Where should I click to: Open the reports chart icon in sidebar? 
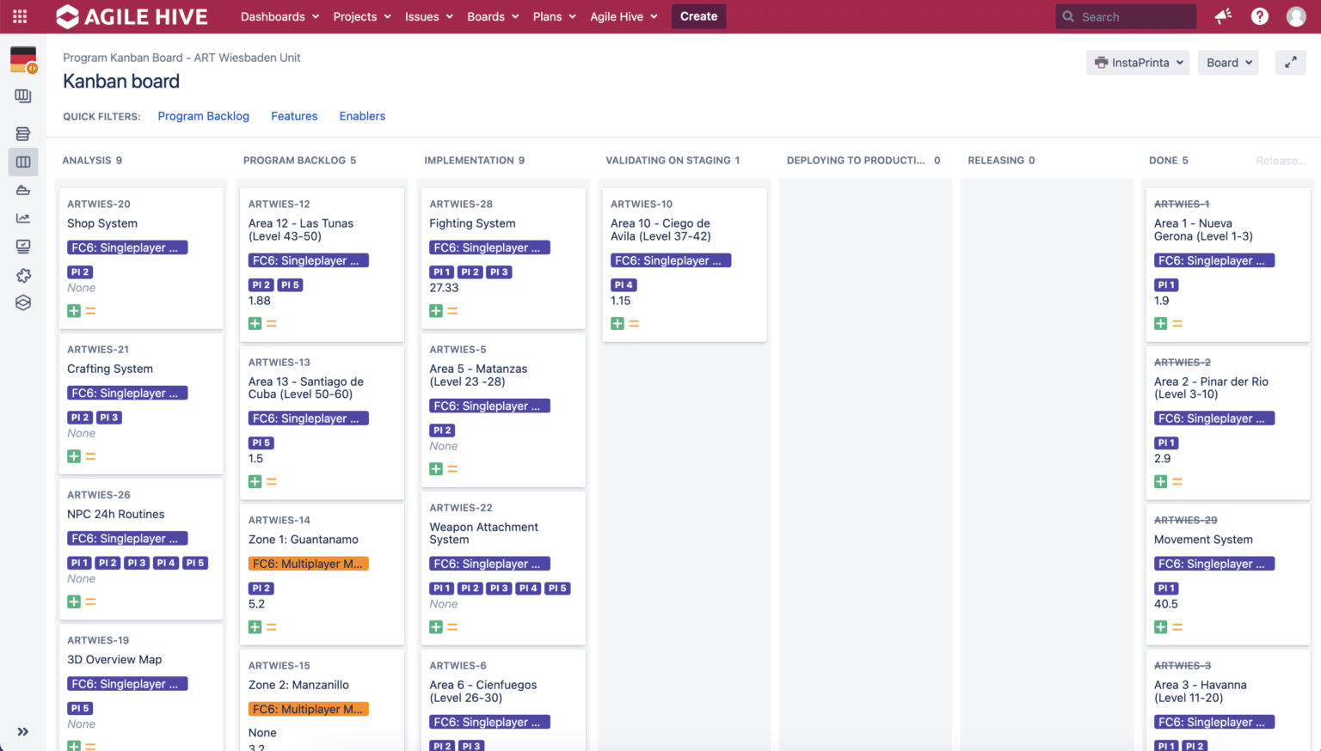pos(23,218)
